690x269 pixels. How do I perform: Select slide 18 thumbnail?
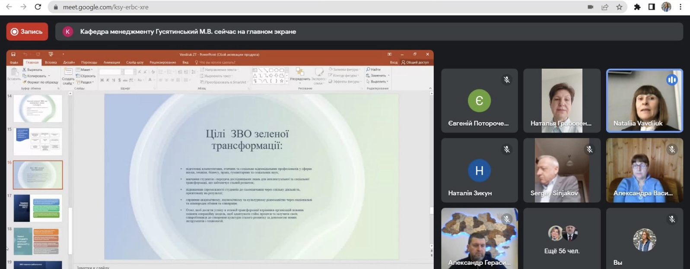click(38, 241)
